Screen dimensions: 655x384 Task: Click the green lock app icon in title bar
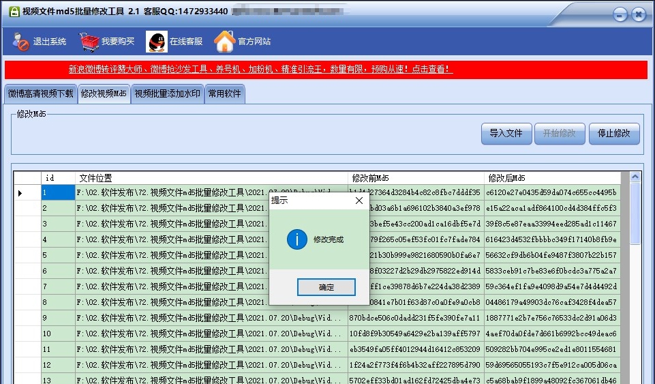point(14,12)
